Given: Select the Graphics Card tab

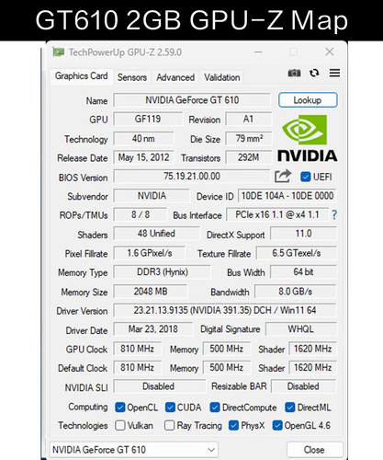Looking at the screenshot, I should click(x=82, y=76).
